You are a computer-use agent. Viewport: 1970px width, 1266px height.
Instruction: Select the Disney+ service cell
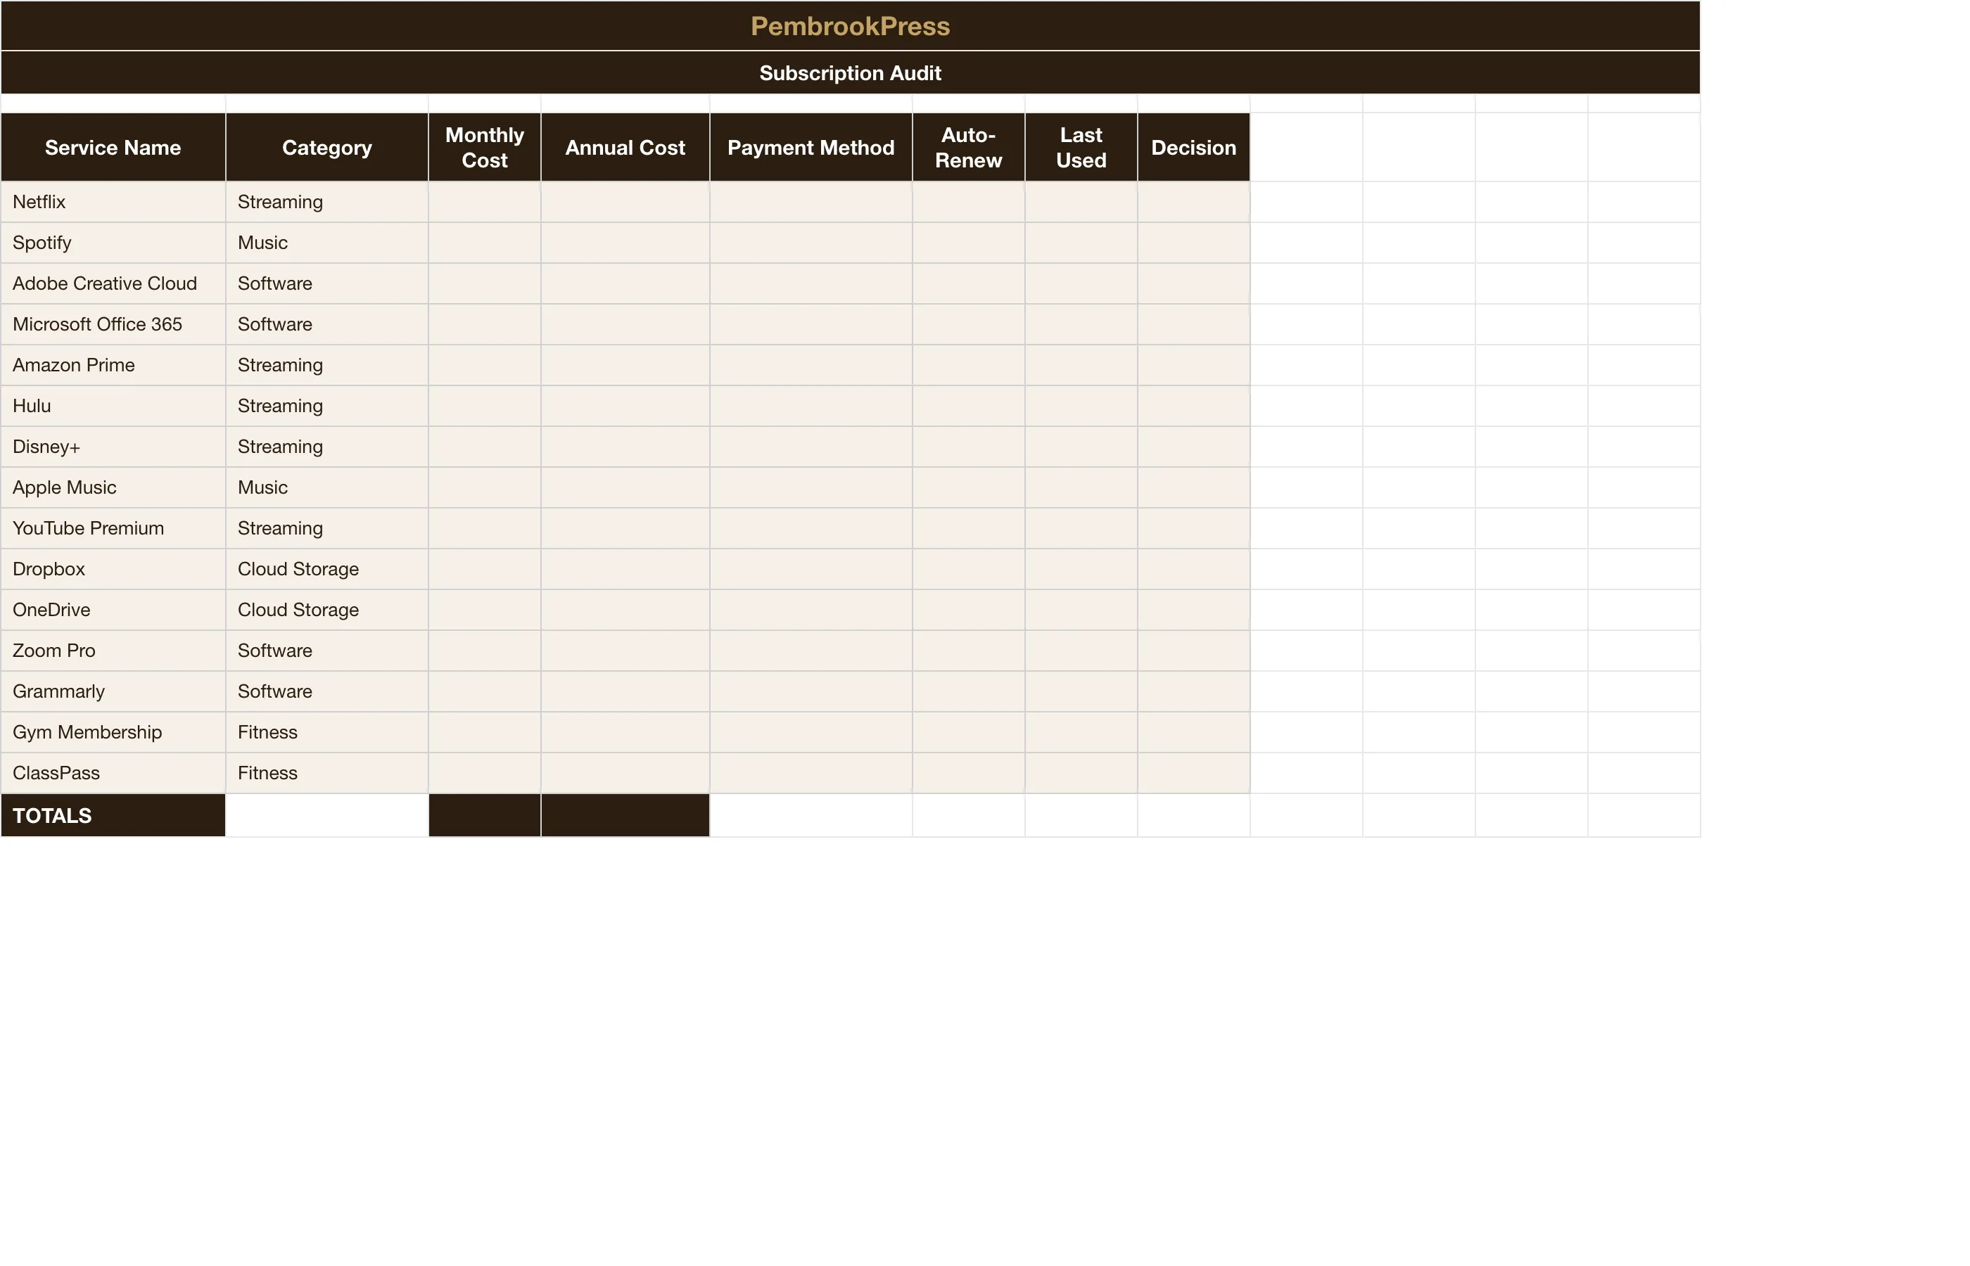click(113, 447)
